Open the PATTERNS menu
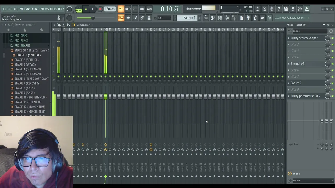The image size is (335, 188). tap(25, 9)
